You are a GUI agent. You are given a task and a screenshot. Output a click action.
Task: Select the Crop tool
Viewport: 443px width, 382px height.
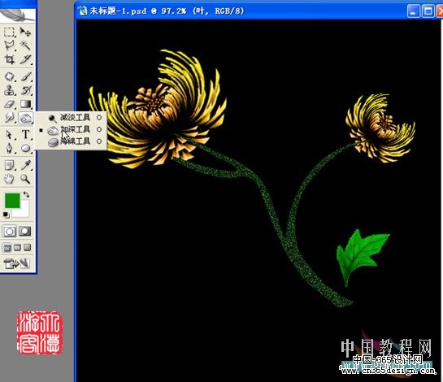pyautogui.click(x=9, y=59)
